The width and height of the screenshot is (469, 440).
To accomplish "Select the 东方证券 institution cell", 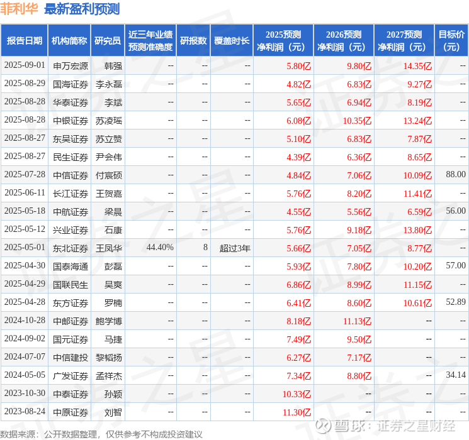I will coord(71,303).
